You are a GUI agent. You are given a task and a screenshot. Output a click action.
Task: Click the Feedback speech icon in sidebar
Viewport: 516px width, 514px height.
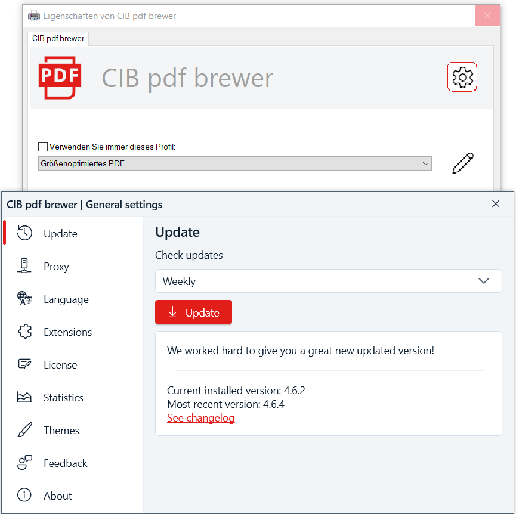[x=24, y=463]
